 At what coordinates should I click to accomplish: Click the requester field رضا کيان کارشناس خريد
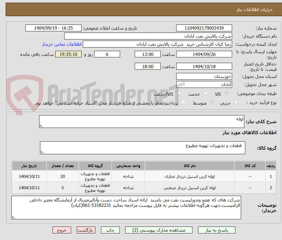point(157,44)
